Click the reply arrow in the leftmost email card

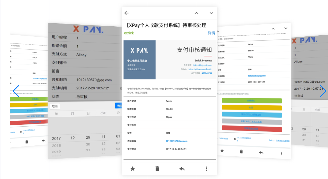(x=43, y=141)
